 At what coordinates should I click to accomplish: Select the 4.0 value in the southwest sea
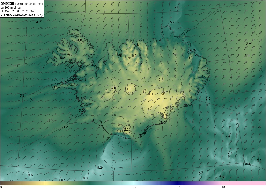[51, 120]
